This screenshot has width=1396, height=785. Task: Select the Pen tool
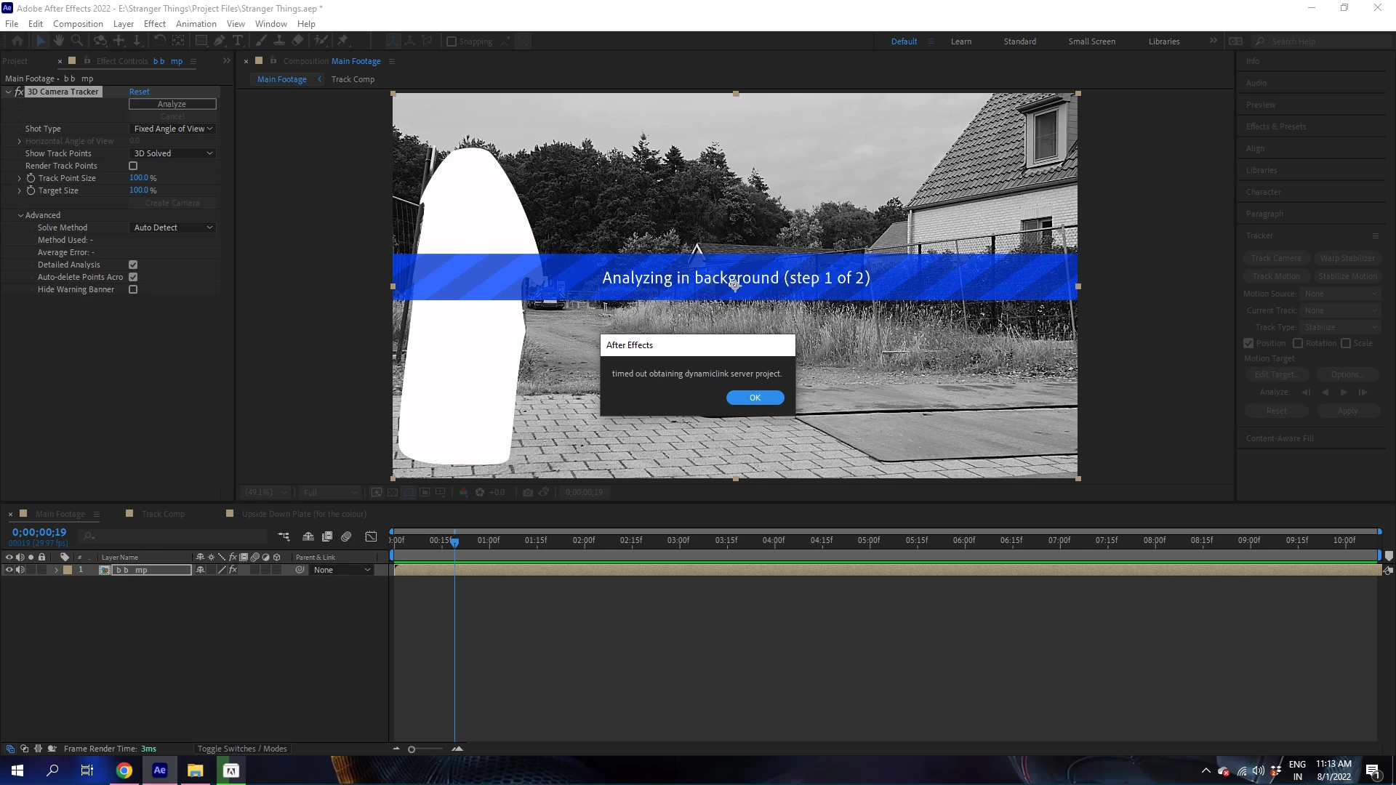tap(220, 41)
